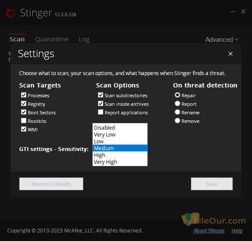Toggle the WMI scan target
This screenshot has width=252, height=241.
point(23,129)
